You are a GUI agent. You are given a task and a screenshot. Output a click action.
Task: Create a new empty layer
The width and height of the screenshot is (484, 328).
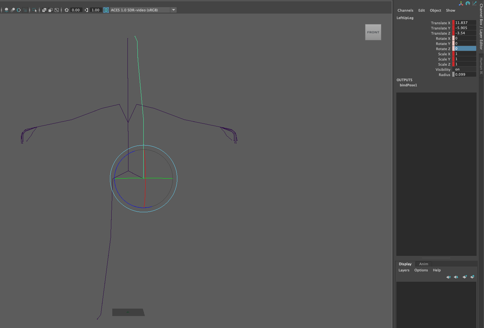tap(465, 277)
